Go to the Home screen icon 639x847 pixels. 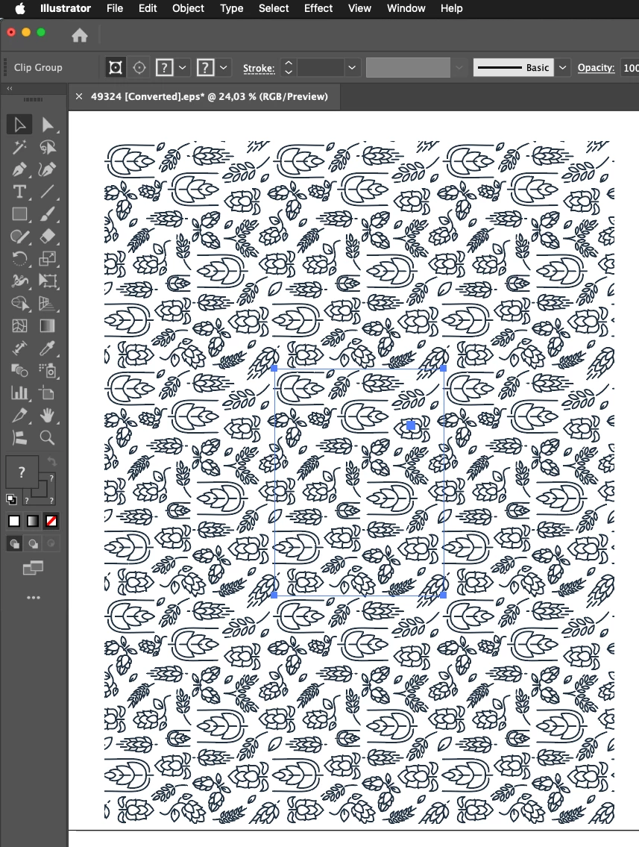(80, 36)
